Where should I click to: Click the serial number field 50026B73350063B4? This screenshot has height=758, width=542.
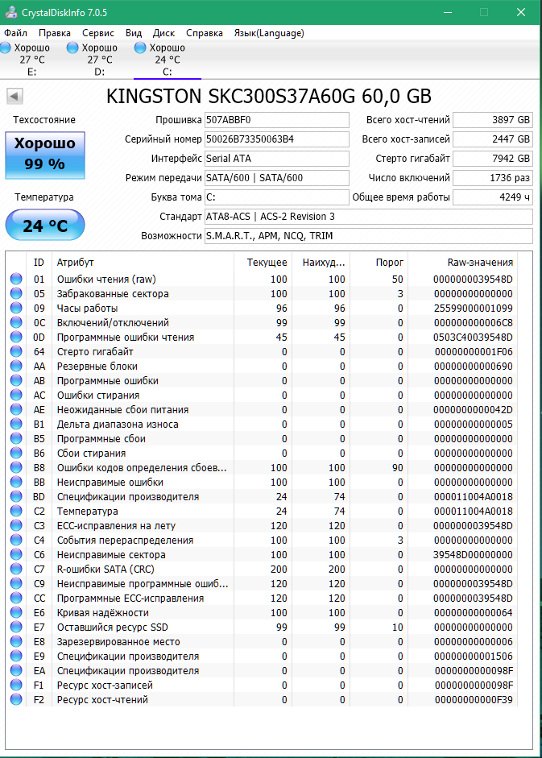276,139
